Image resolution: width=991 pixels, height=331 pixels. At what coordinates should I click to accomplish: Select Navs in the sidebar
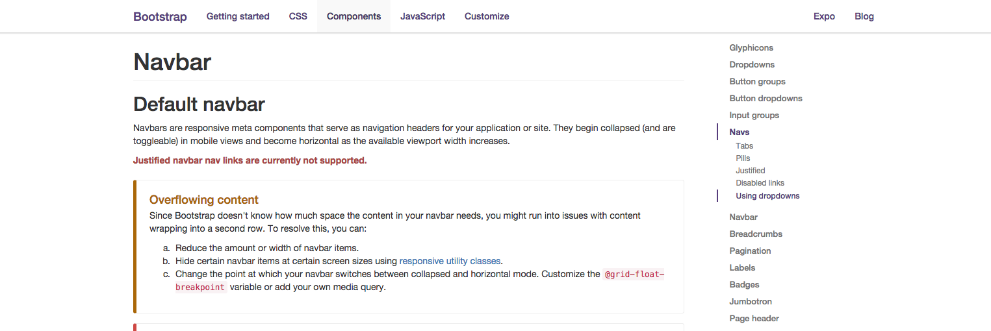(x=740, y=132)
